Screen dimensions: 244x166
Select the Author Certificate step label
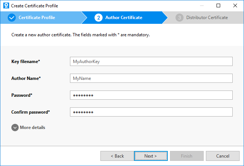pos(124,18)
